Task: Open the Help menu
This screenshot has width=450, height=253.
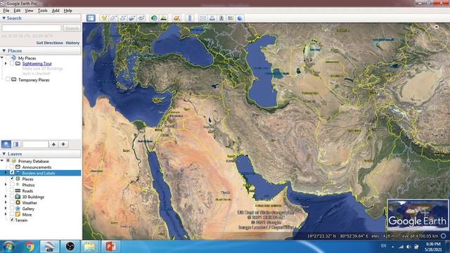Action: (67, 11)
